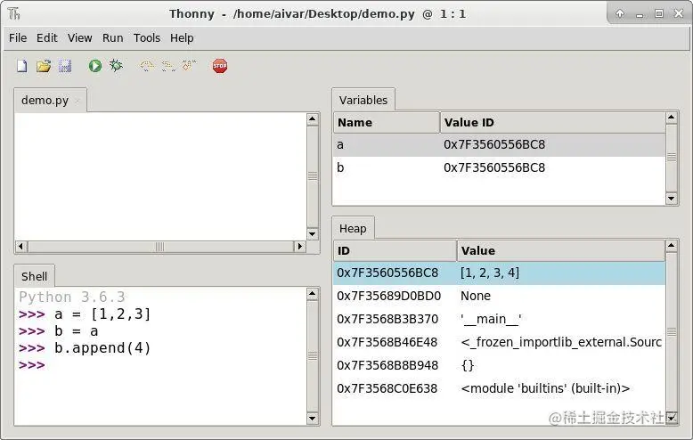
Task: Click Shell scrollbar up arrow
Action: [x=313, y=294]
